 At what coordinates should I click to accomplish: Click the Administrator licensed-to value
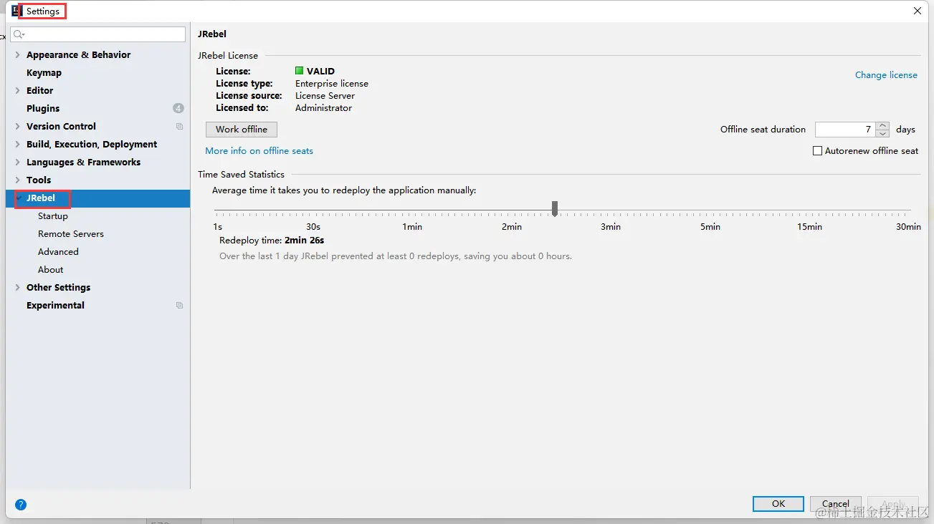point(324,108)
